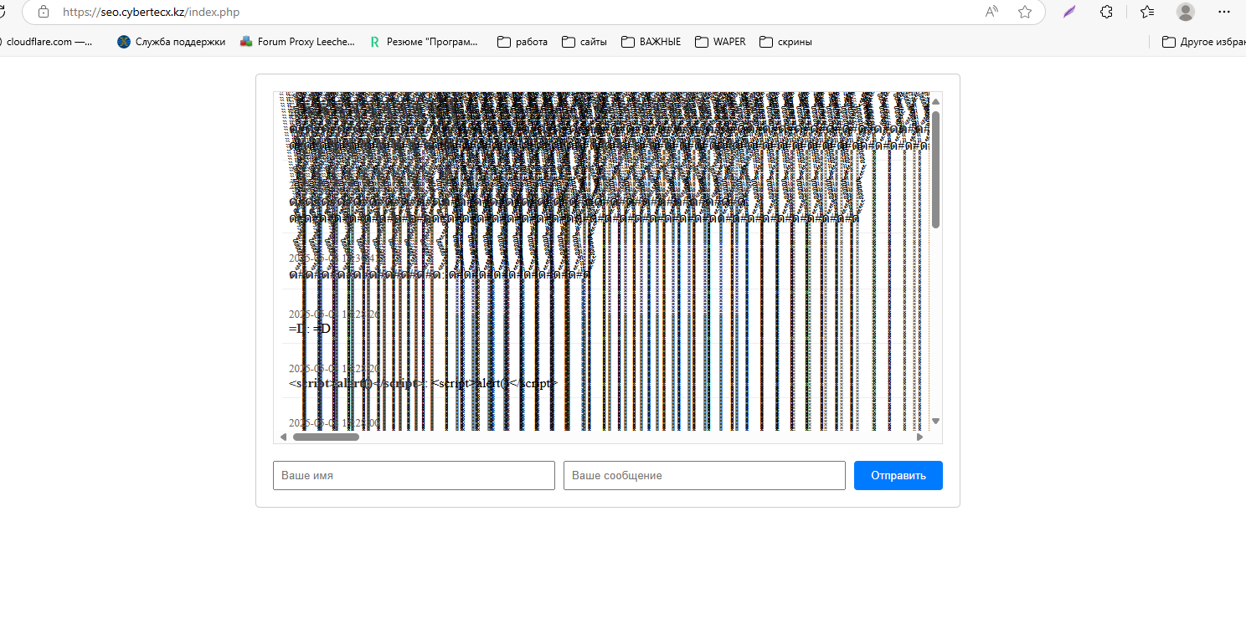Click the chat scroll left arrow

pos(283,437)
